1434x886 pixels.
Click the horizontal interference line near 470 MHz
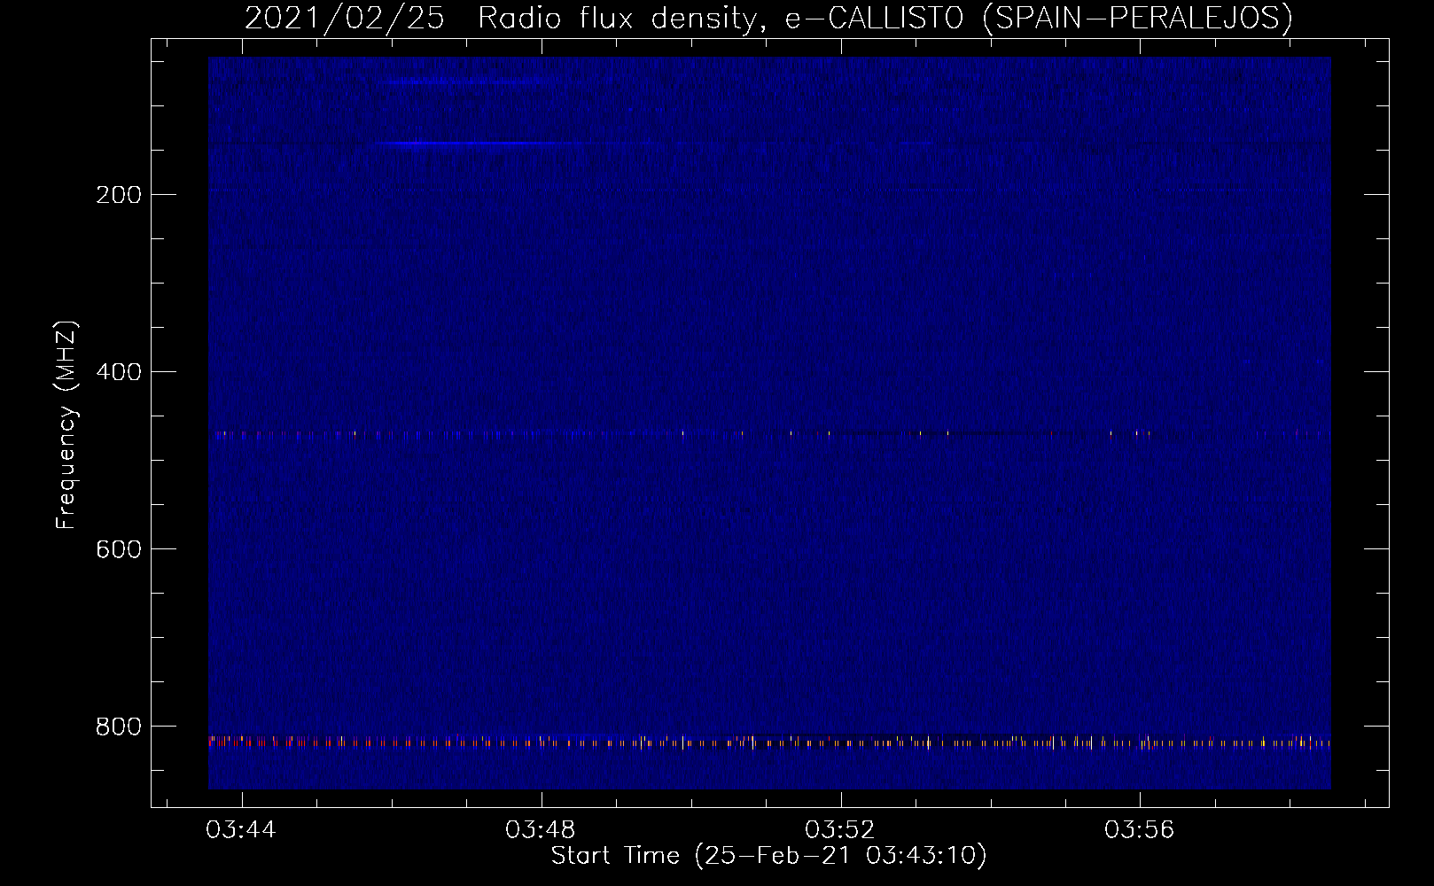[x=769, y=434]
